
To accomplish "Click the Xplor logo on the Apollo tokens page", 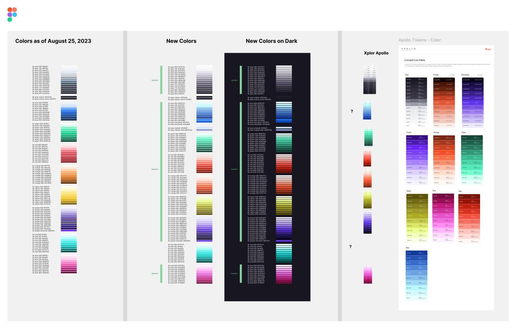I will point(488,49).
